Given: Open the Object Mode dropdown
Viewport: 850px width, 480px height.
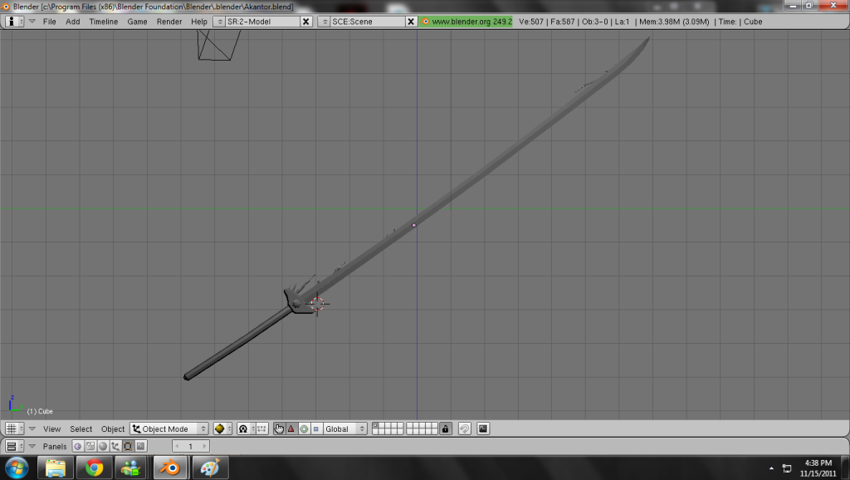Looking at the screenshot, I should (x=169, y=429).
